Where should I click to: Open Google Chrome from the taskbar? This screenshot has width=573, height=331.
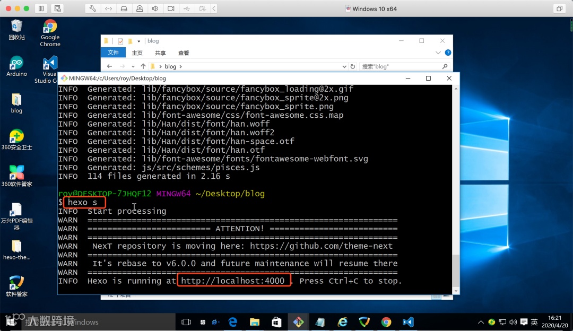[x=386, y=322]
